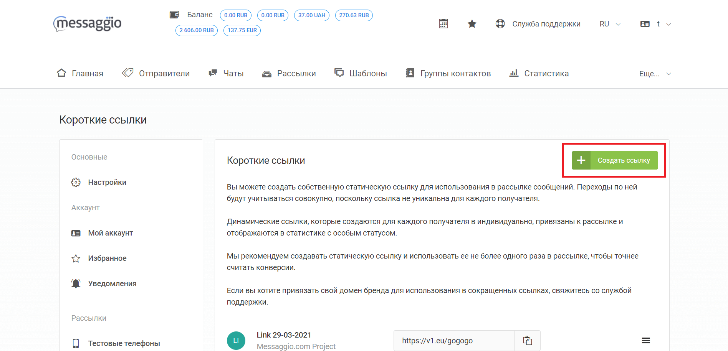
Task: Click the Баланс label
Action: coord(200,15)
